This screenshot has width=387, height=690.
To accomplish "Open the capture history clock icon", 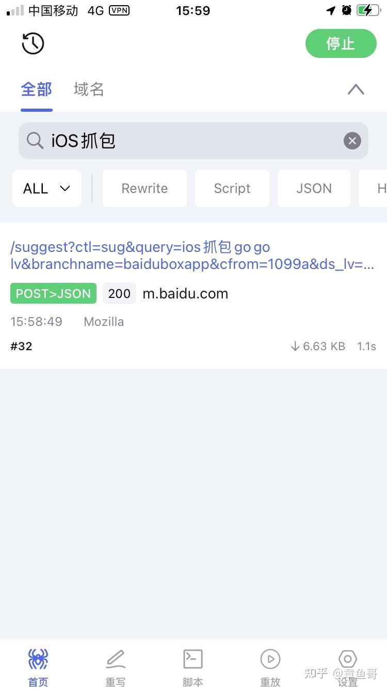I will (33, 43).
